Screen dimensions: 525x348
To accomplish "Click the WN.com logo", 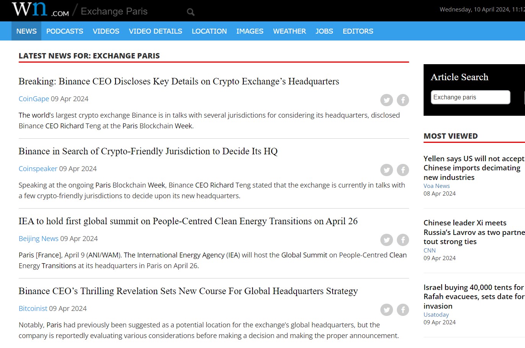I will (40, 10).
